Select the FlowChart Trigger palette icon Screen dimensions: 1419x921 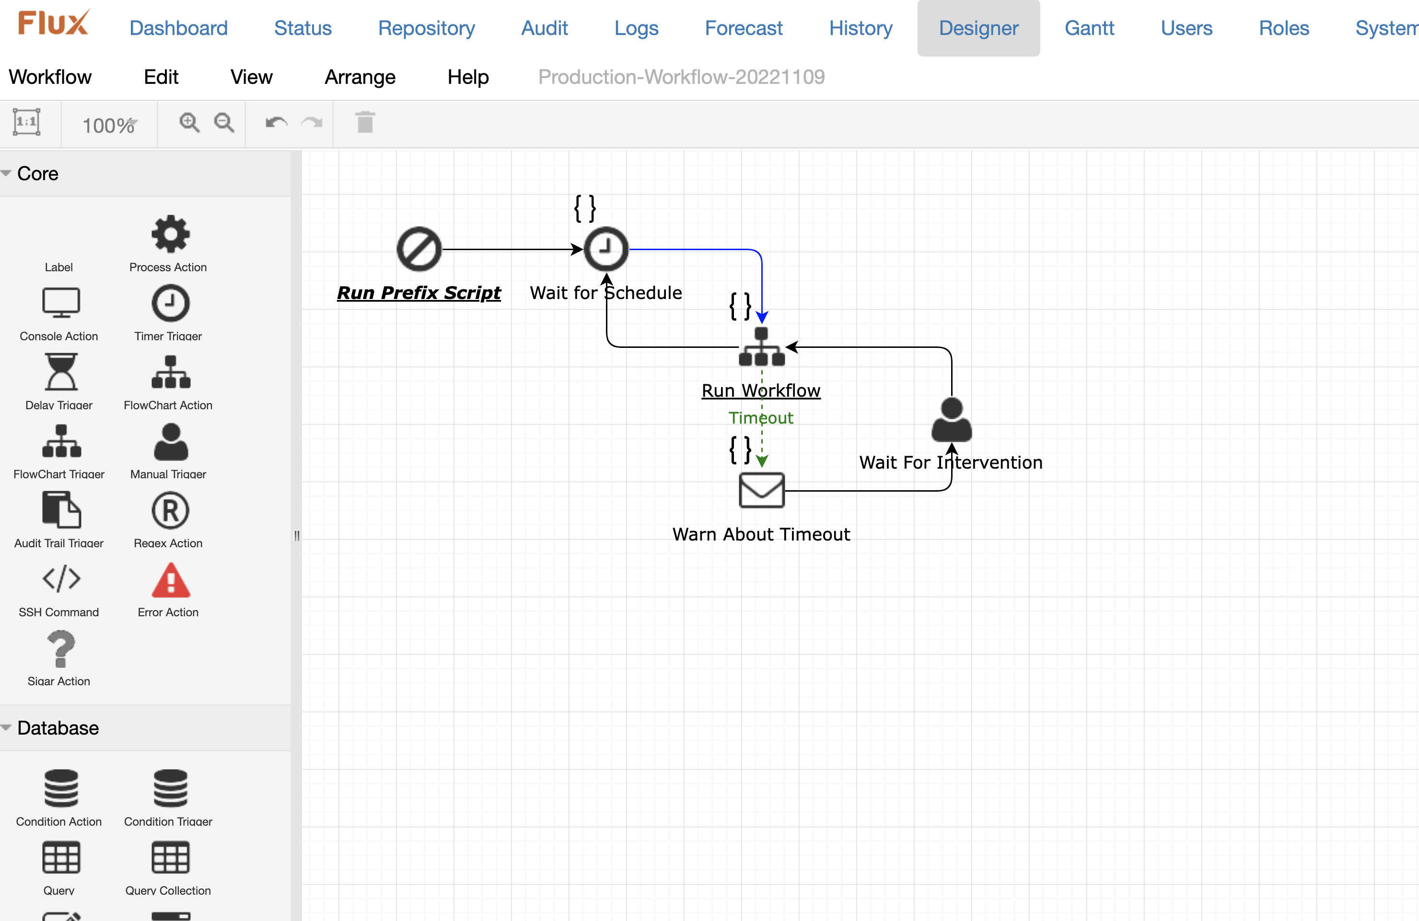(x=61, y=441)
